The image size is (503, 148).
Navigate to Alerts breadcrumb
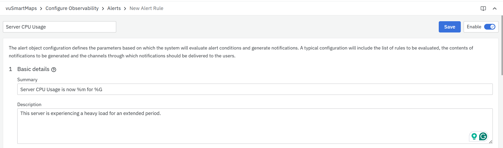coord(114,8)
